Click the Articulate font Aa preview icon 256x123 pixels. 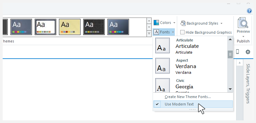click(x=162, y=45)
